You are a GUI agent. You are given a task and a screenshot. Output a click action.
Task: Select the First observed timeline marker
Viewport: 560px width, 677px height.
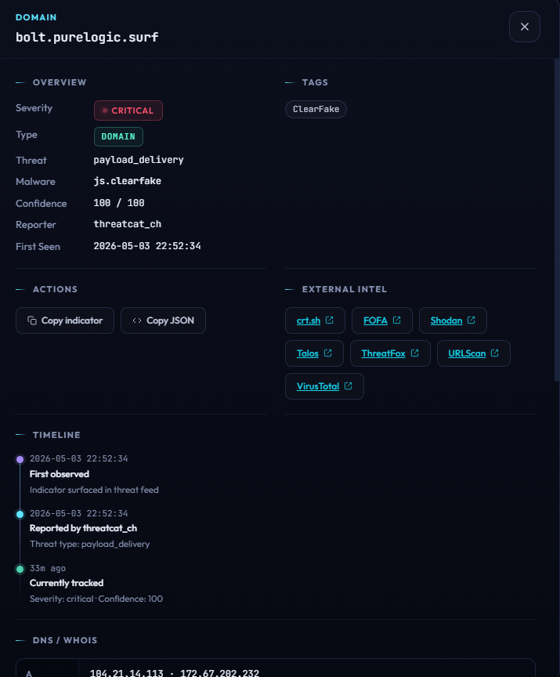pyautogui.click(x=20, y=459)
